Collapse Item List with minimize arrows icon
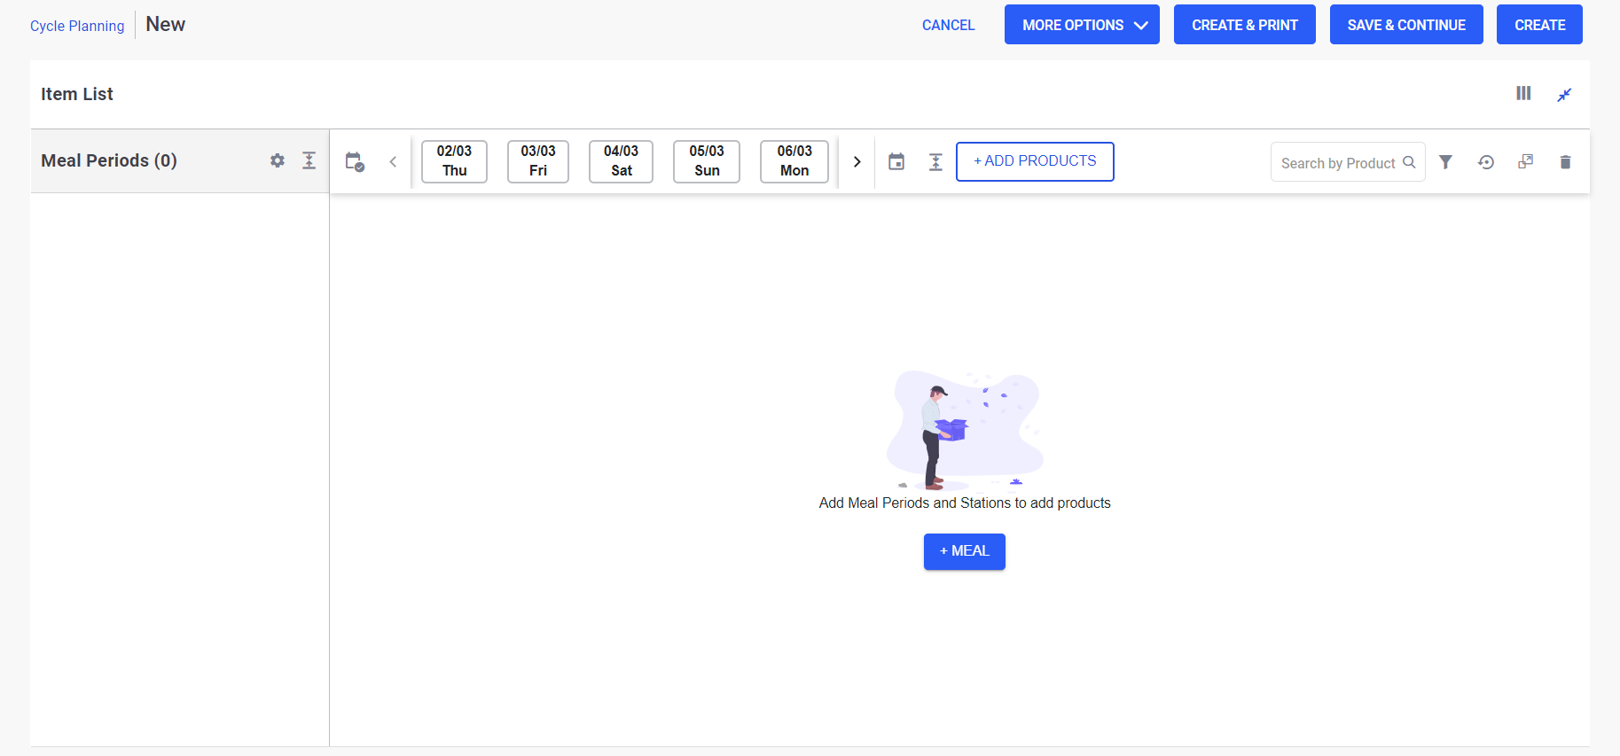 click(1565, 94)
